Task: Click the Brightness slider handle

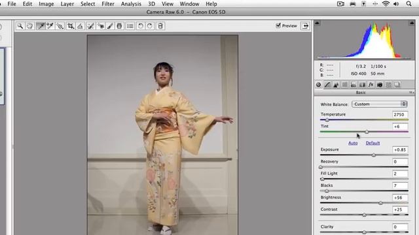Action: pyautogui.click(x=380, y=203)
